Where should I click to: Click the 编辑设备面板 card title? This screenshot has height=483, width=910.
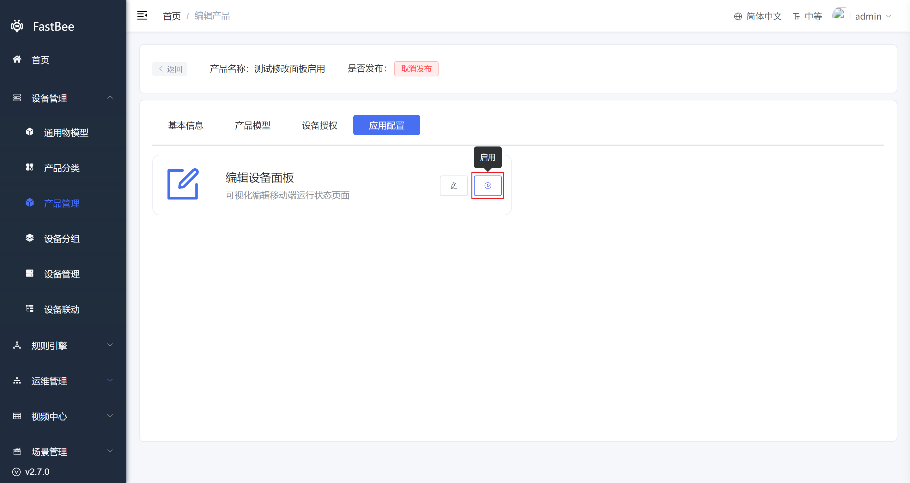click(260, 178)
